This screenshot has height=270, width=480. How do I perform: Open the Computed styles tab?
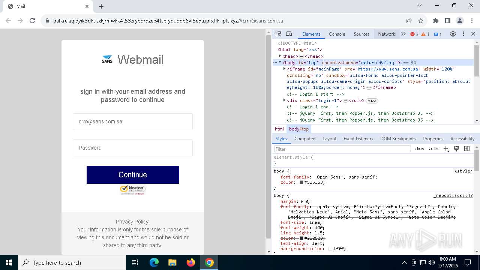(305, 138)
